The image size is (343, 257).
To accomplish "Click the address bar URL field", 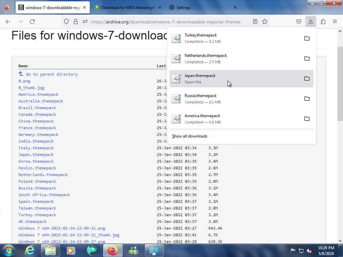I will pos(165,22).
